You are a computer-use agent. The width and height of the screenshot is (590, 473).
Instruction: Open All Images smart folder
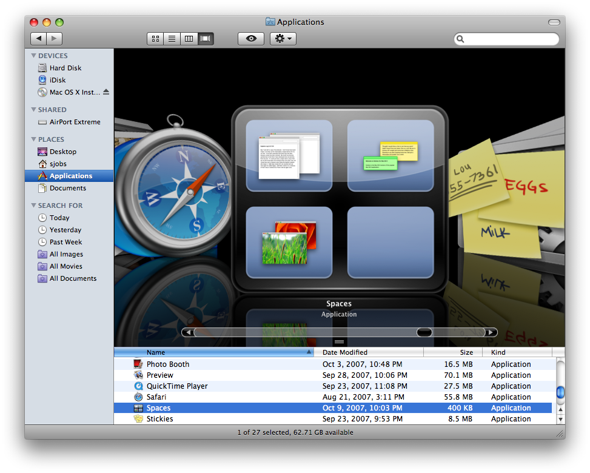click(66, 254)
